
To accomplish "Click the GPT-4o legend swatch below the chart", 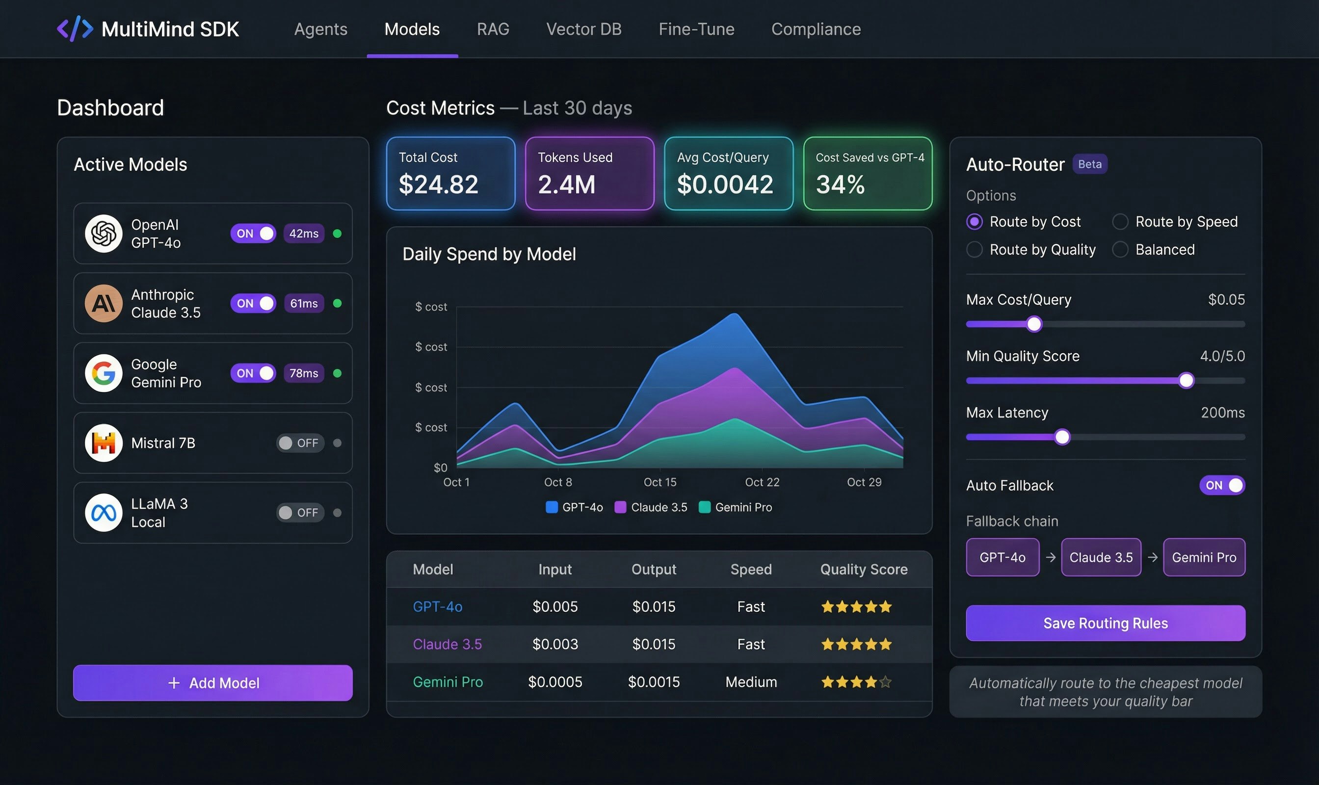I will point(552,507).
